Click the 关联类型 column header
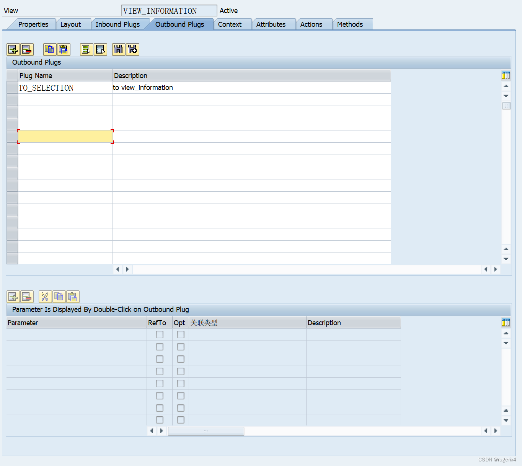Screen dimensions: 522x466 [248, 323]
